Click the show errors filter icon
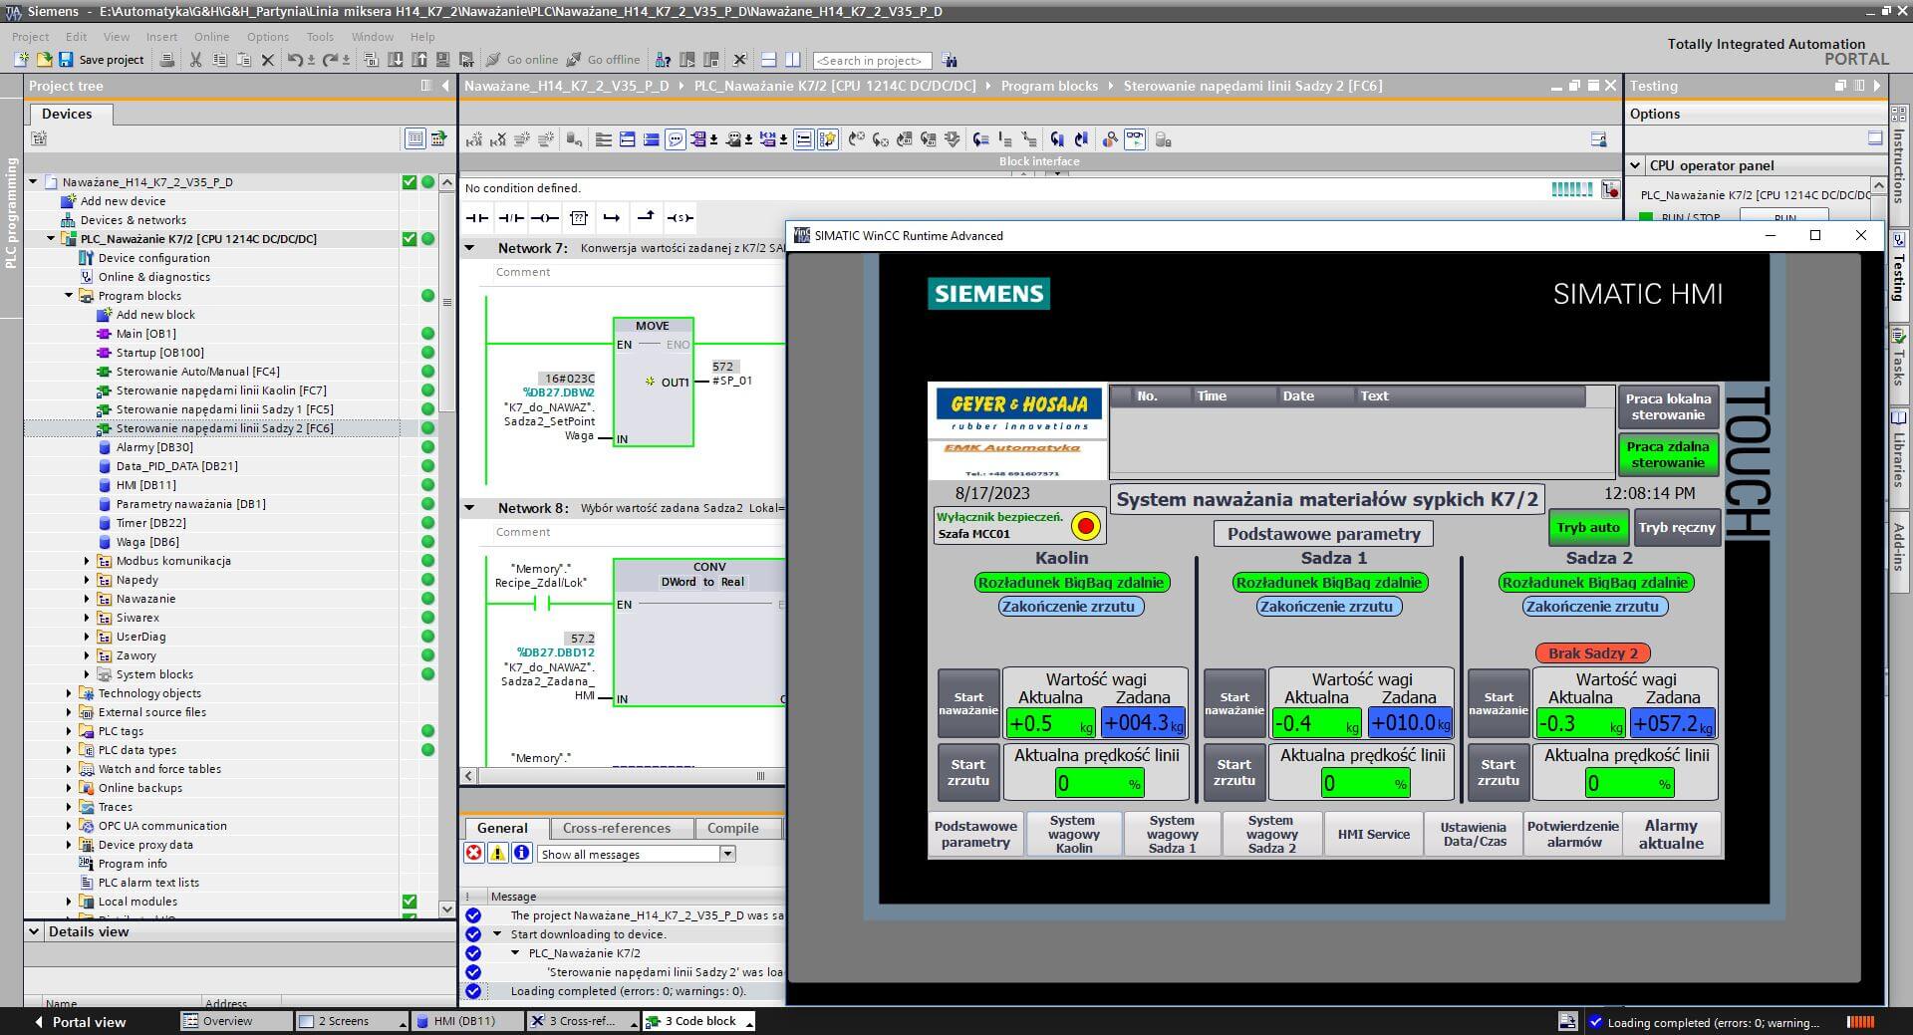Screen dimensions: 1913x1035 pyautogui.click(x=474, y=854)
